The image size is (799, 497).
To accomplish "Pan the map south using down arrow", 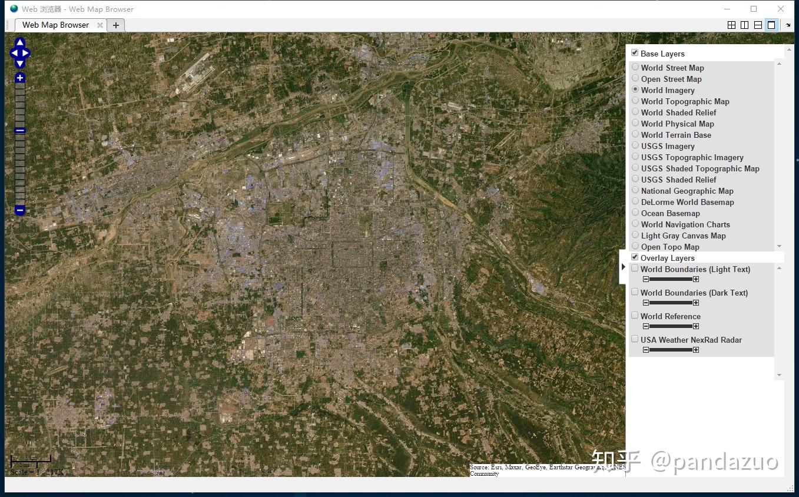I will pyautogui.click(x=19, y=64).
